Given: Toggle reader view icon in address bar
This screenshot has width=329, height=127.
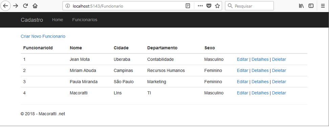Looking at the screenshot, I should [188, 6].
